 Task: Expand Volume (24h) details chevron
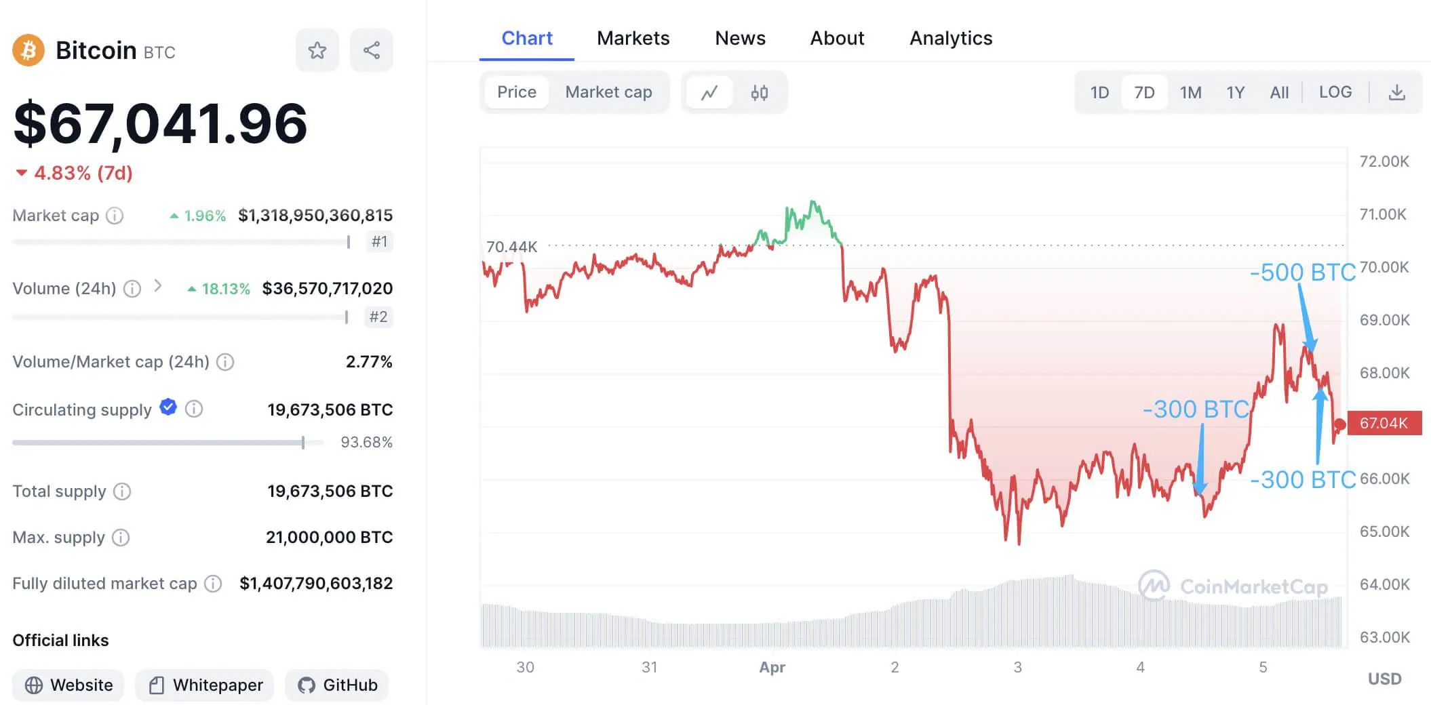coord(158,286)
